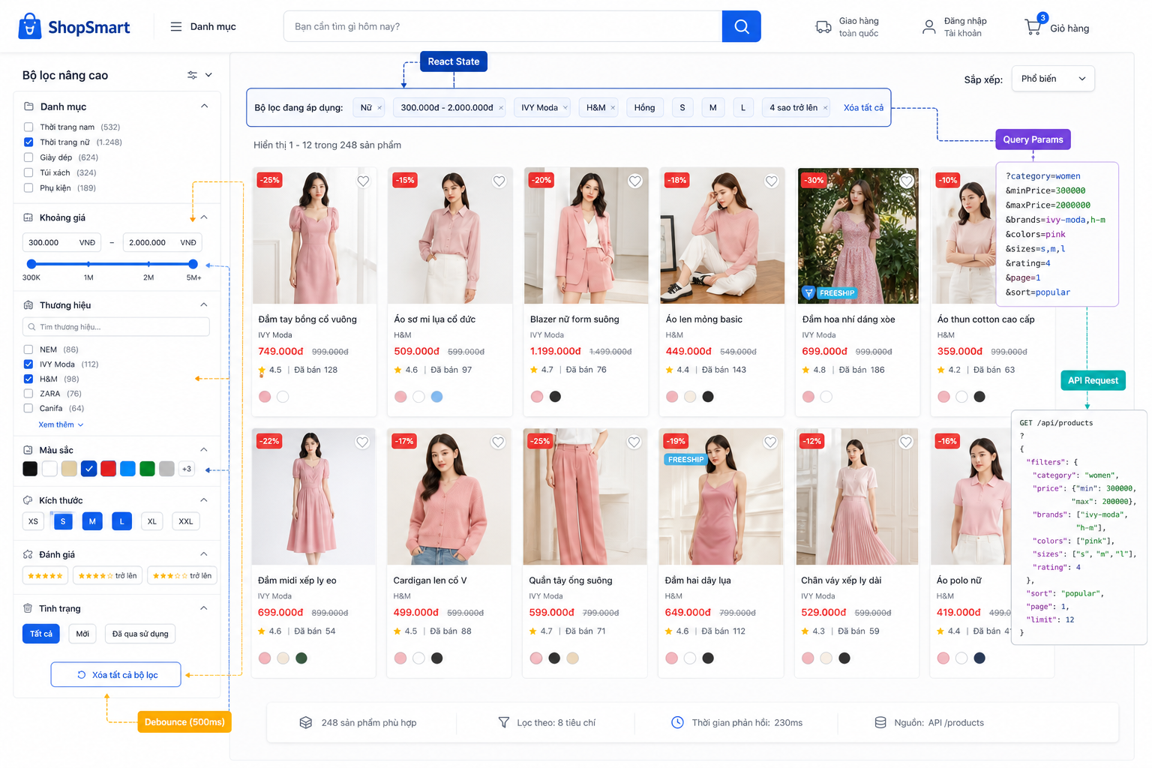Image resolution: width=1152 pixels, height=768 pixels.
Task: Check the Thời trang nam checkbox
Action: pyautogui.click(x=28, y=127)
